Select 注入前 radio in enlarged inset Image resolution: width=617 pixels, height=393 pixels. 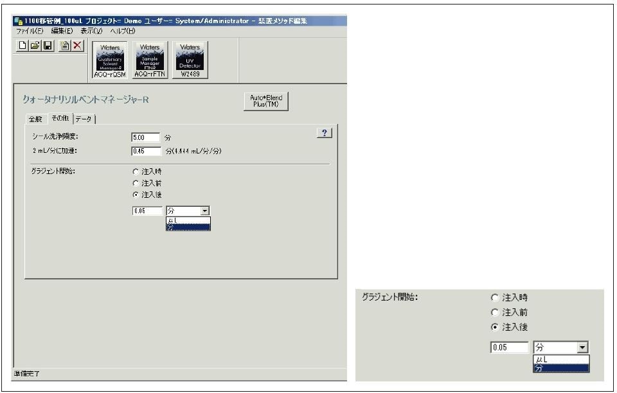click(x=495, y=313)
